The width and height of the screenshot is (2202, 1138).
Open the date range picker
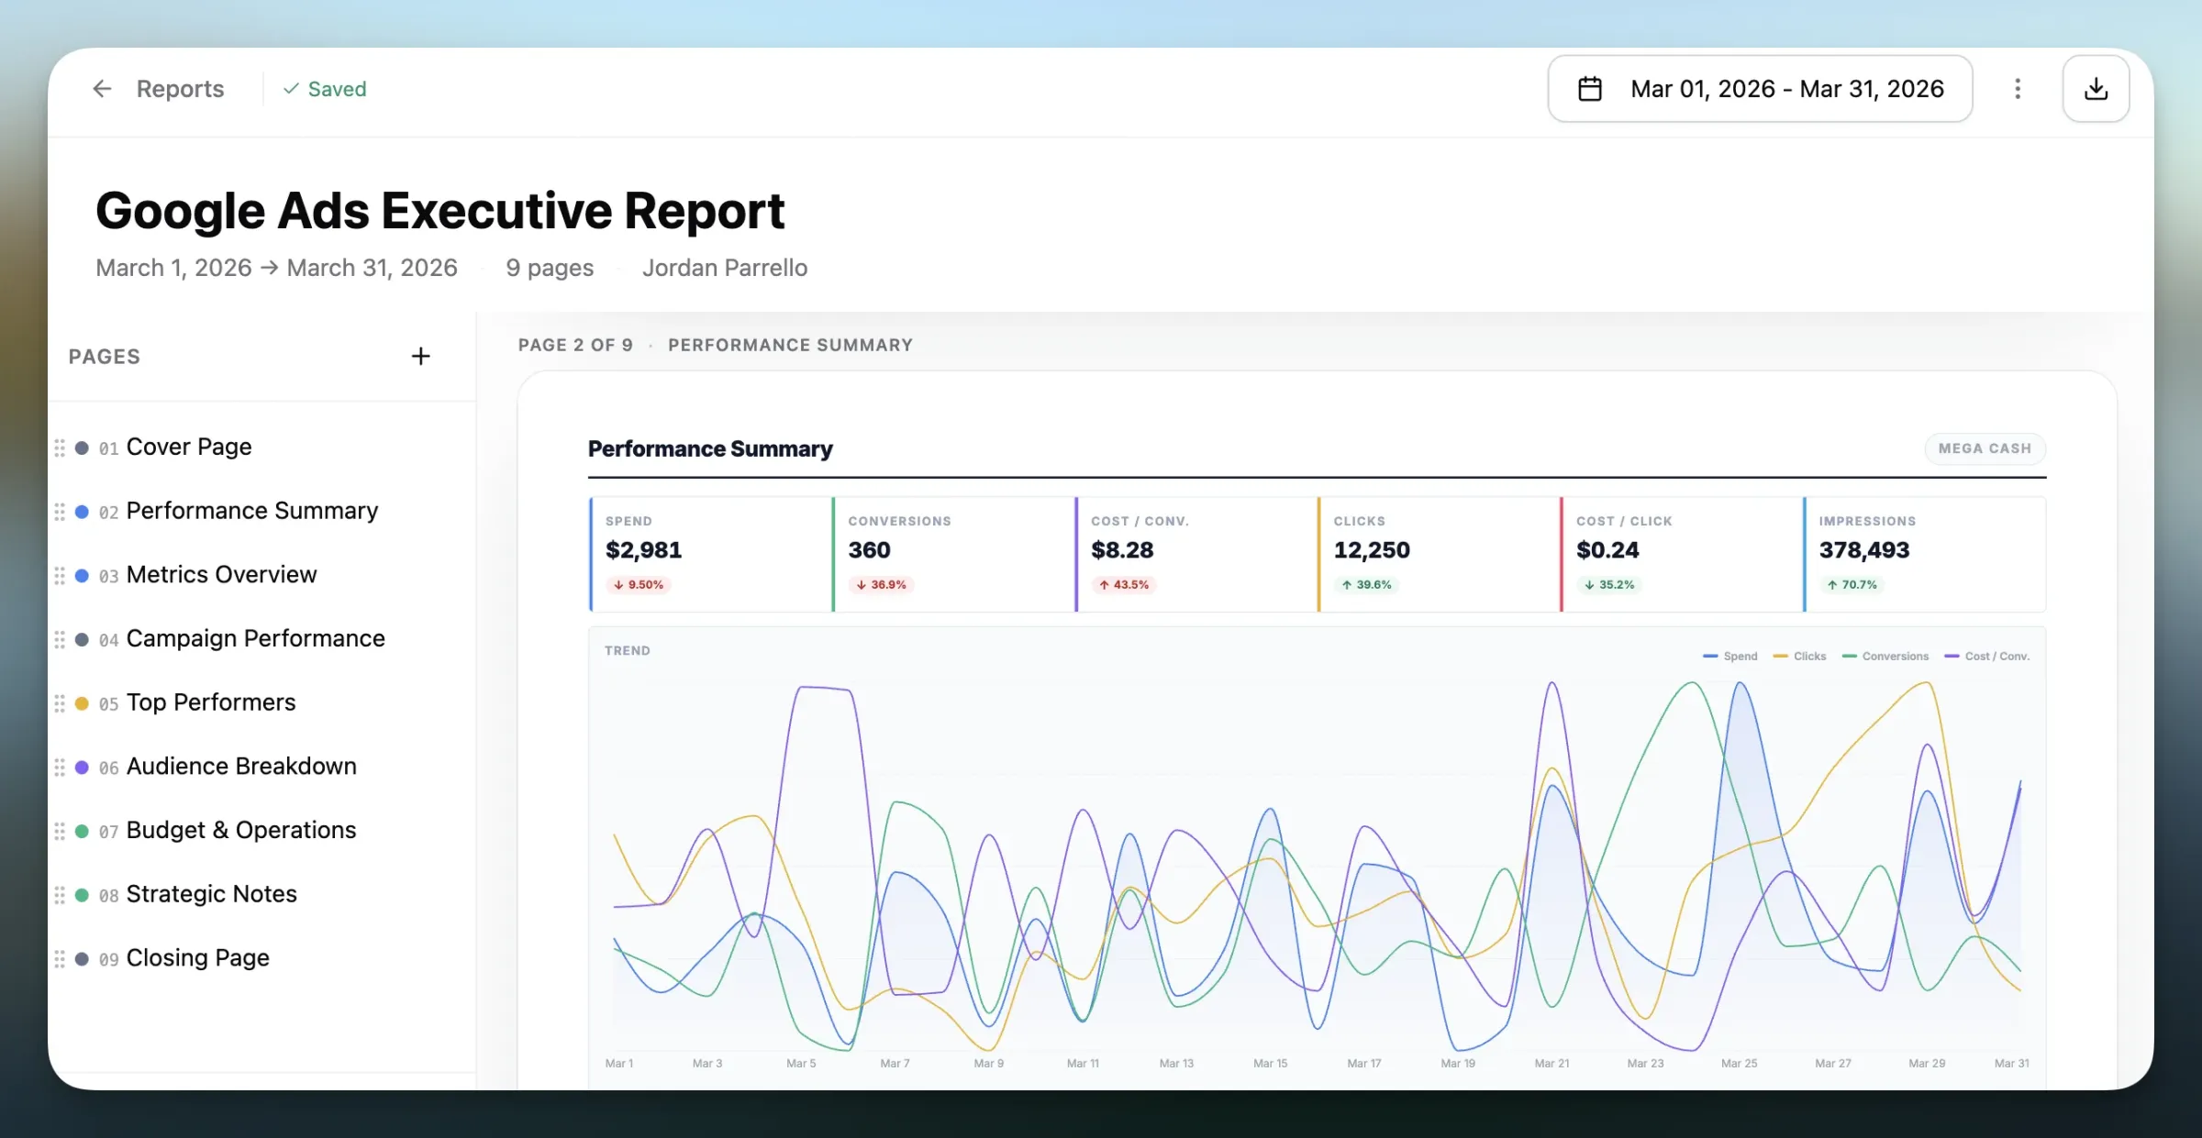pyautogui.click(x=1760, y=89)
